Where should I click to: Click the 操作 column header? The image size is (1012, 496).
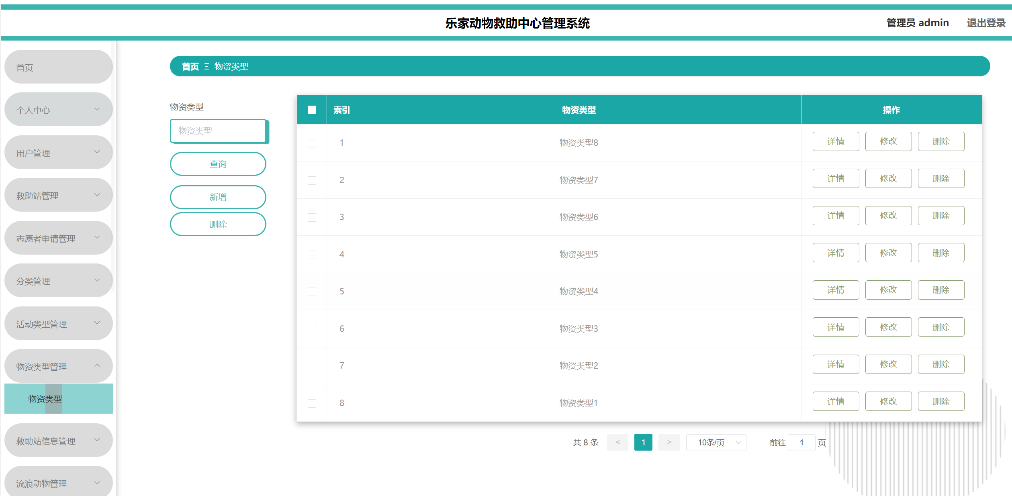click(891, 110)
